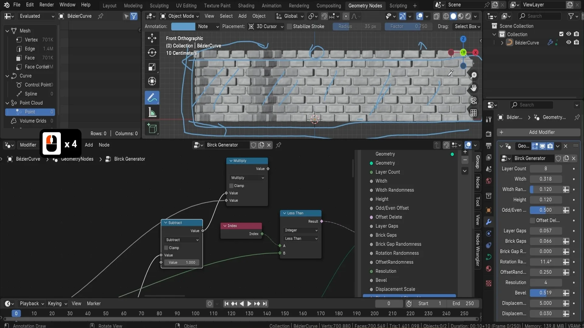Toggle camera view icon in the viewport
This screenshot has width=584, height=328.
[x=474, y=100]
